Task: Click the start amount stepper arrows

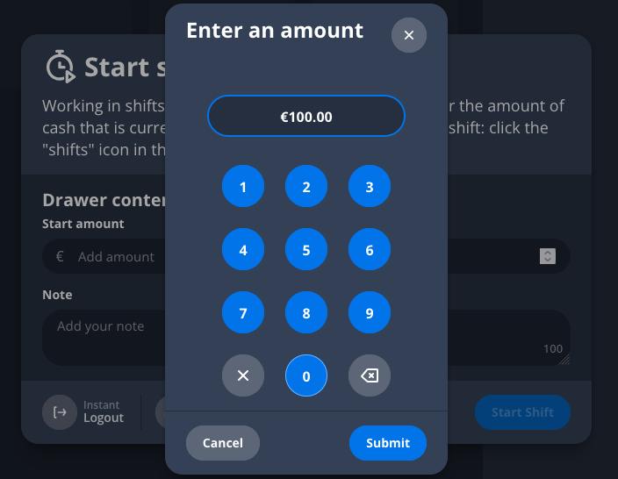Action: tap(548, 256)
